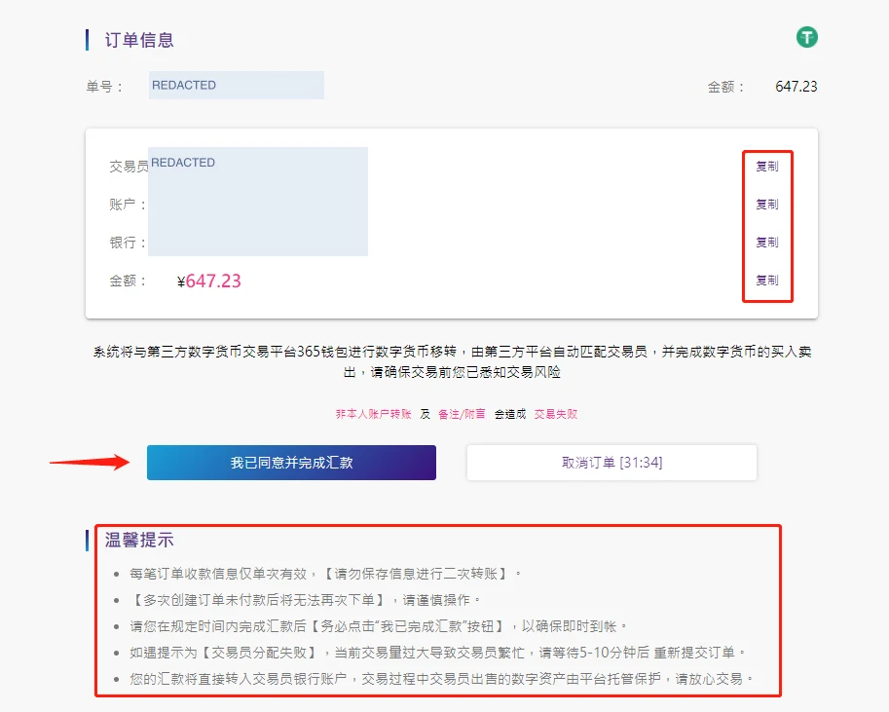Copy the 交易员 trader name

point(767,167)
